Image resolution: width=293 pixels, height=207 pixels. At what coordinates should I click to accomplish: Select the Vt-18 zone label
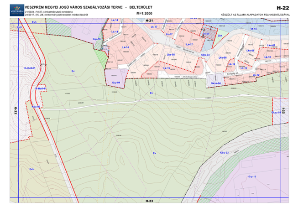[x=253, y=28]
